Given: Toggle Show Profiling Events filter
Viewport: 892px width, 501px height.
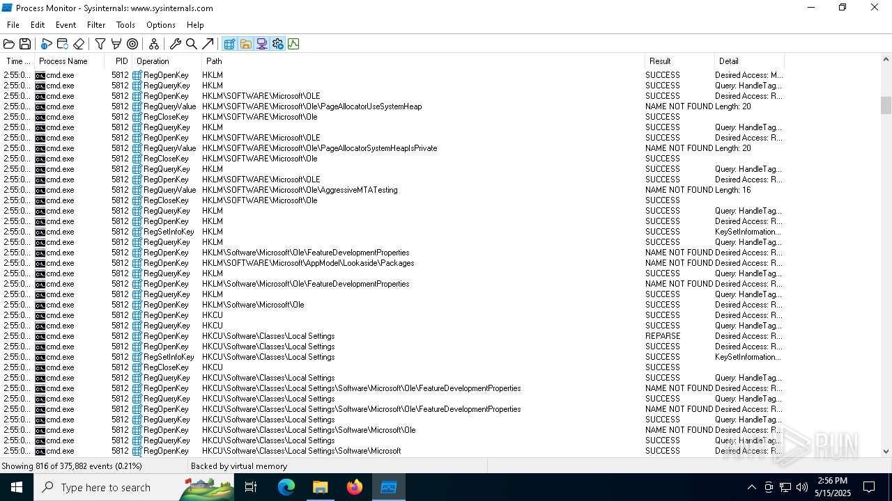Looking at the screenshot, I should (293, 44).
